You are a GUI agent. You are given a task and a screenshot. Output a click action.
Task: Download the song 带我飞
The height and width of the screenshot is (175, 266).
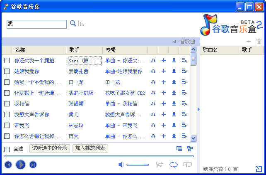174,125
